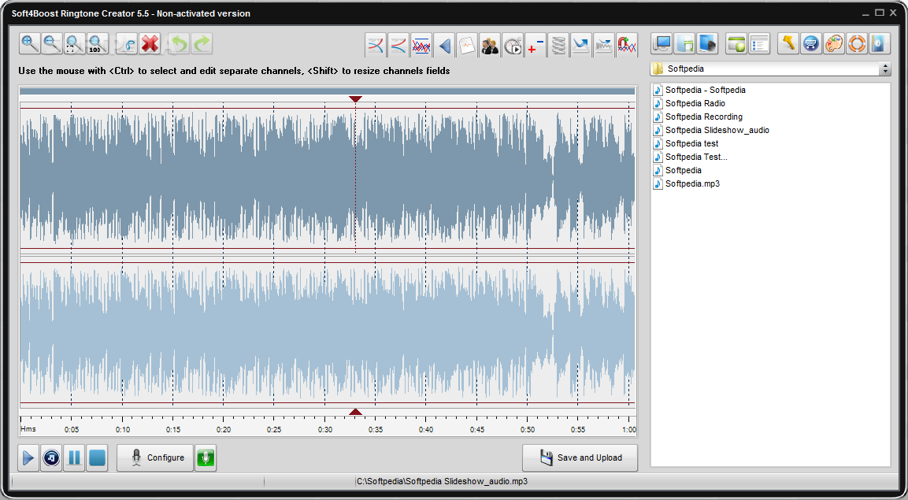Zoom in on the waveform
This screenshot has width=908, height=500.
click(x=30, y=44)
